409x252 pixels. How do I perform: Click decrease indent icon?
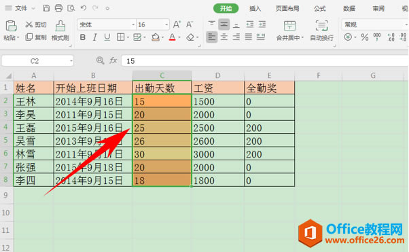(249, 24)
